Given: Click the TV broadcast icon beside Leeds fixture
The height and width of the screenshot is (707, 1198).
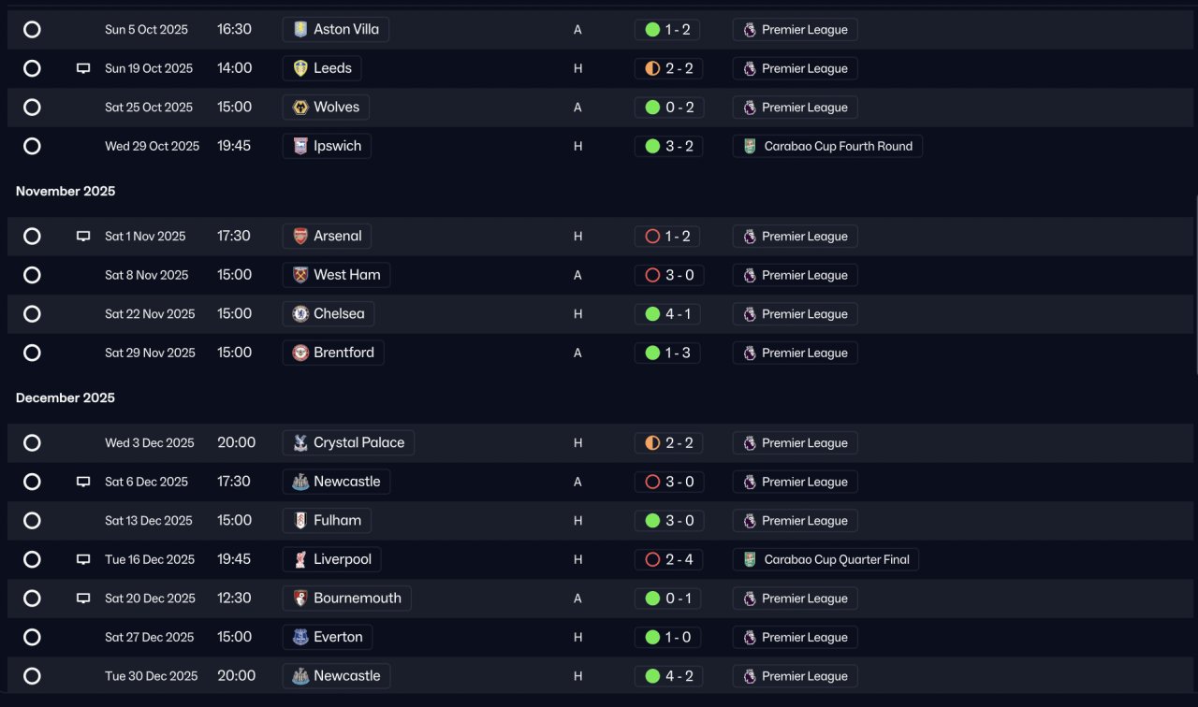Looking at the screenshot, I should (x=83, y=68).
